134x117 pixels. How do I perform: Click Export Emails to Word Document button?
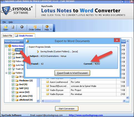point(72,73)
